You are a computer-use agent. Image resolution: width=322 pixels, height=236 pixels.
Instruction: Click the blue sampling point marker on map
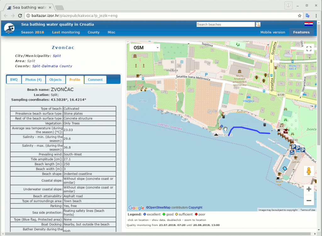tap(222, 126)
